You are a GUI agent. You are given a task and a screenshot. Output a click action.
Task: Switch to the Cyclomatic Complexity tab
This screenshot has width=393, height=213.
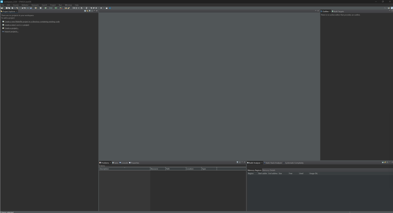pyautogui.click(x=293, y=163)
